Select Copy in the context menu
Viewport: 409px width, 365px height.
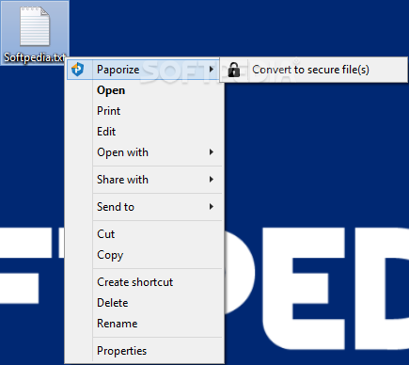click(x=144, y=255)
